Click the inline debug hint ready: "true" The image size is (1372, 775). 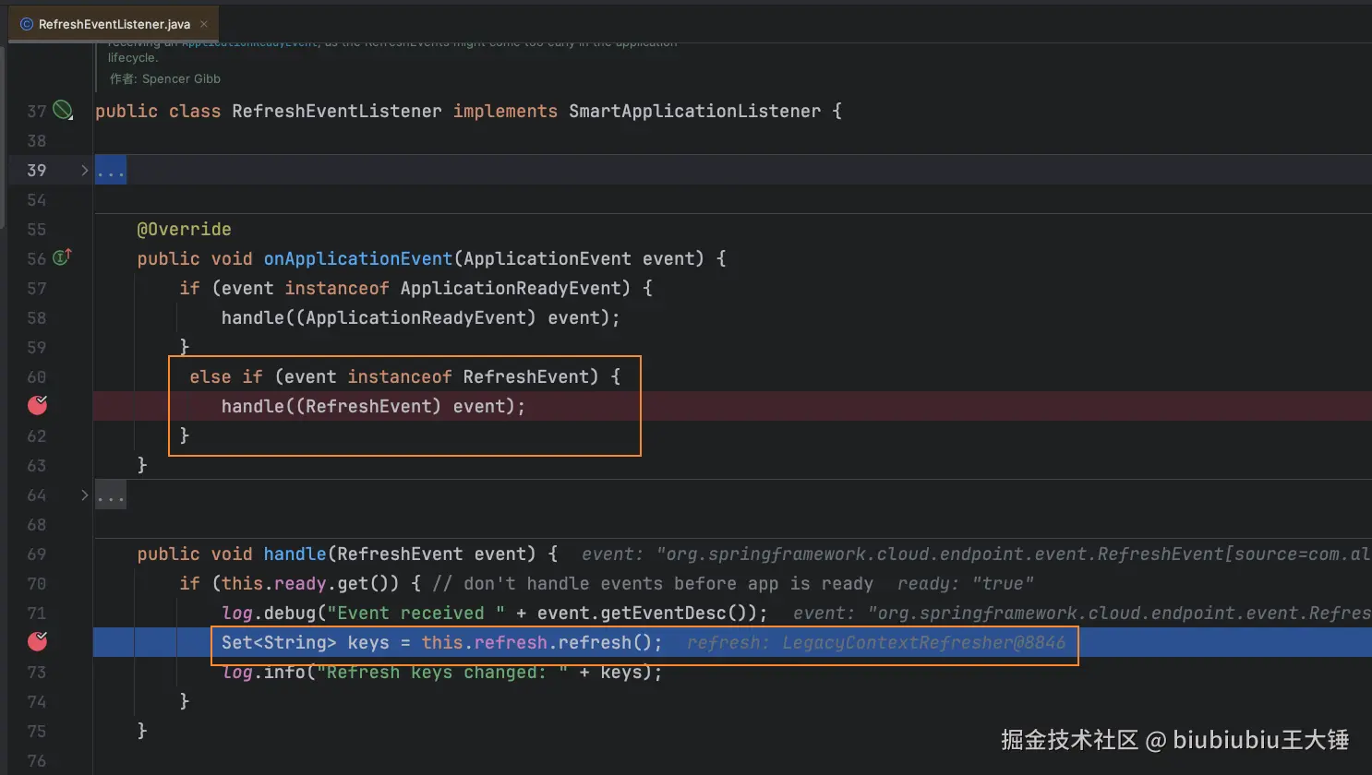(966, 583)
